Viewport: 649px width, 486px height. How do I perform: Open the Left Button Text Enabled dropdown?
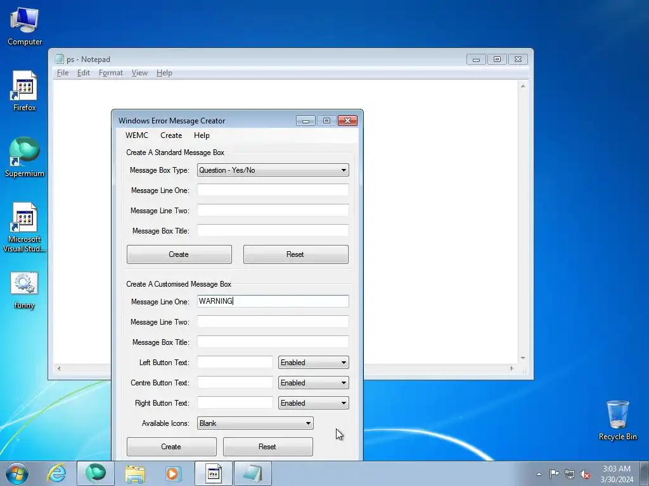pyautogui.click(x=313, y=363)
